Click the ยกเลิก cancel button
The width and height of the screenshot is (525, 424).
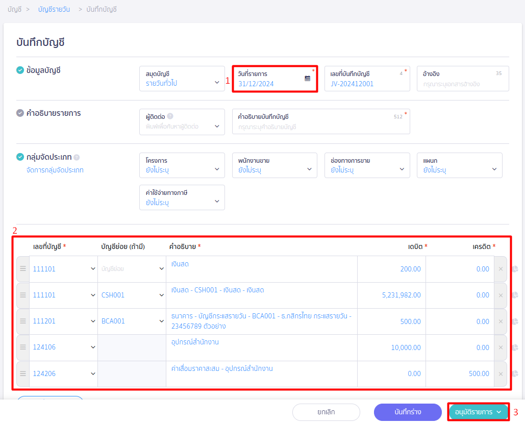pyautogui.click(x=326, y=412)
